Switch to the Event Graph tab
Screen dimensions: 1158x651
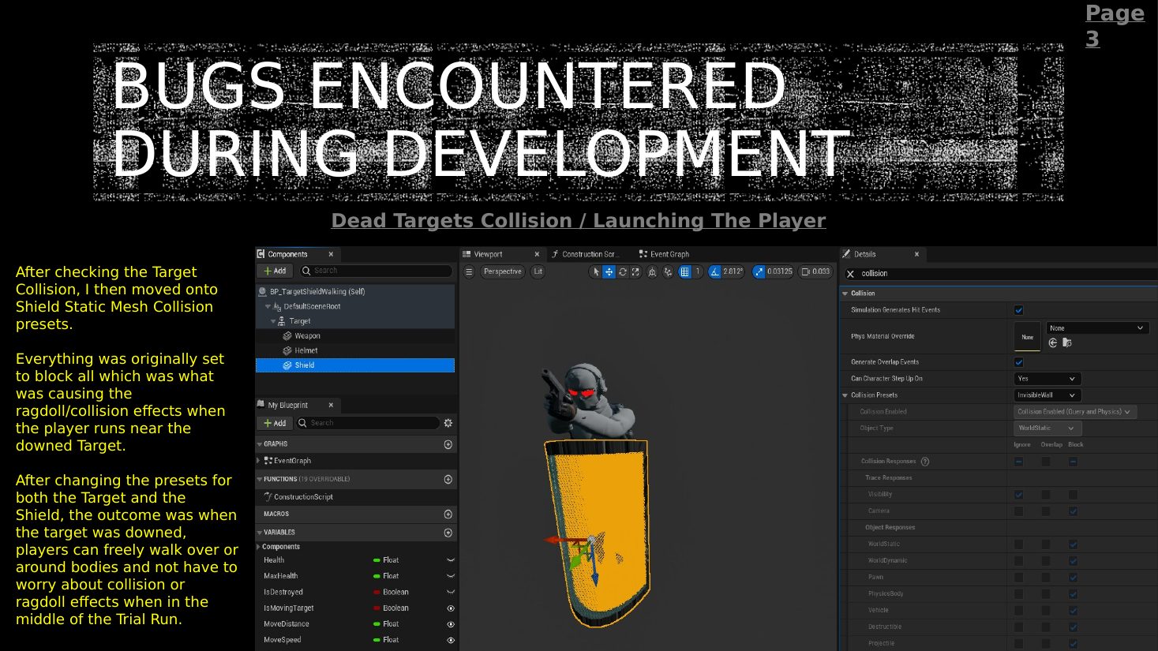(664, 254)
